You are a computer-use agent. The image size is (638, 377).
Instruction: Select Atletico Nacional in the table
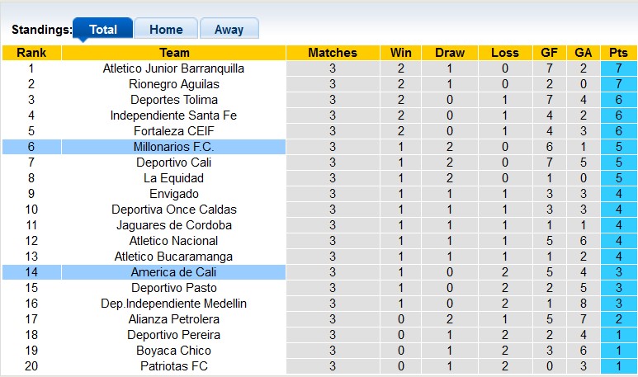[x=173, y=241]
